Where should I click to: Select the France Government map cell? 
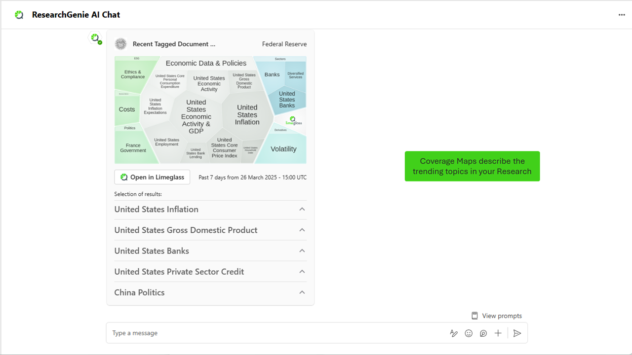pyautogui.click(x=133, y=148)
